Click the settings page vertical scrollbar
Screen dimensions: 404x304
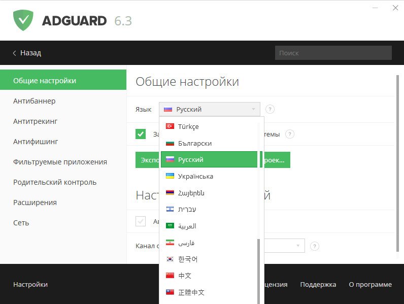[397, 163]
